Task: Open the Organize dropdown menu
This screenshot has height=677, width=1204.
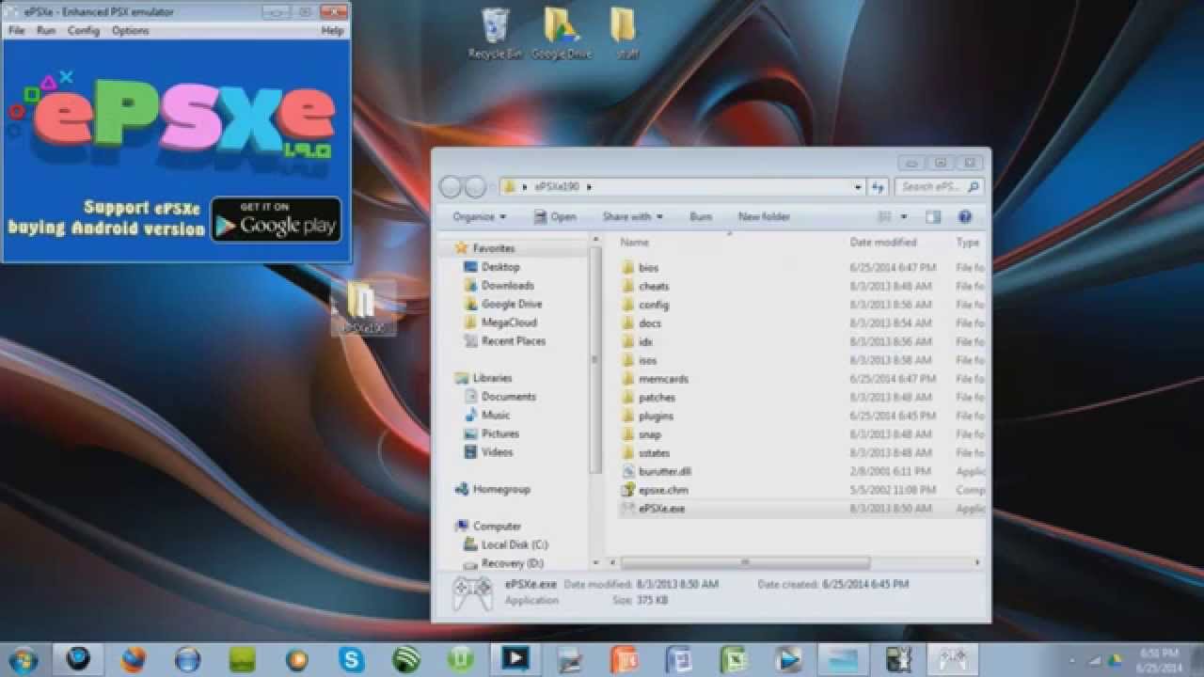Action: pos(479,217)
